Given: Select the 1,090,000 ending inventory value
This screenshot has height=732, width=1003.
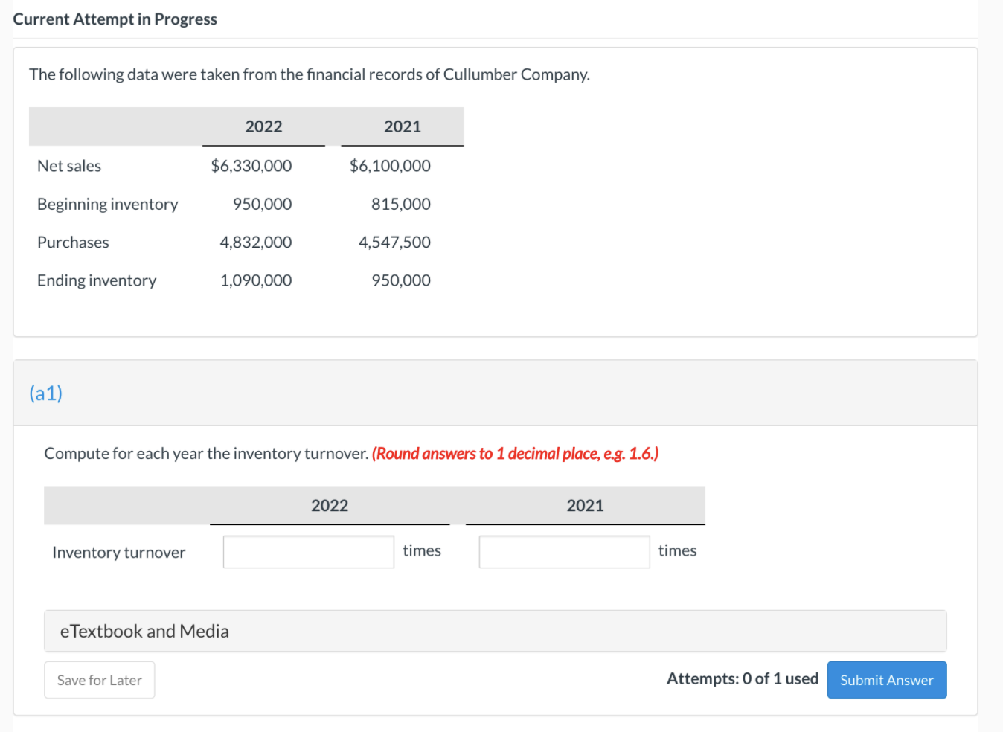Looking at the screenshot, I should point(255,280).
